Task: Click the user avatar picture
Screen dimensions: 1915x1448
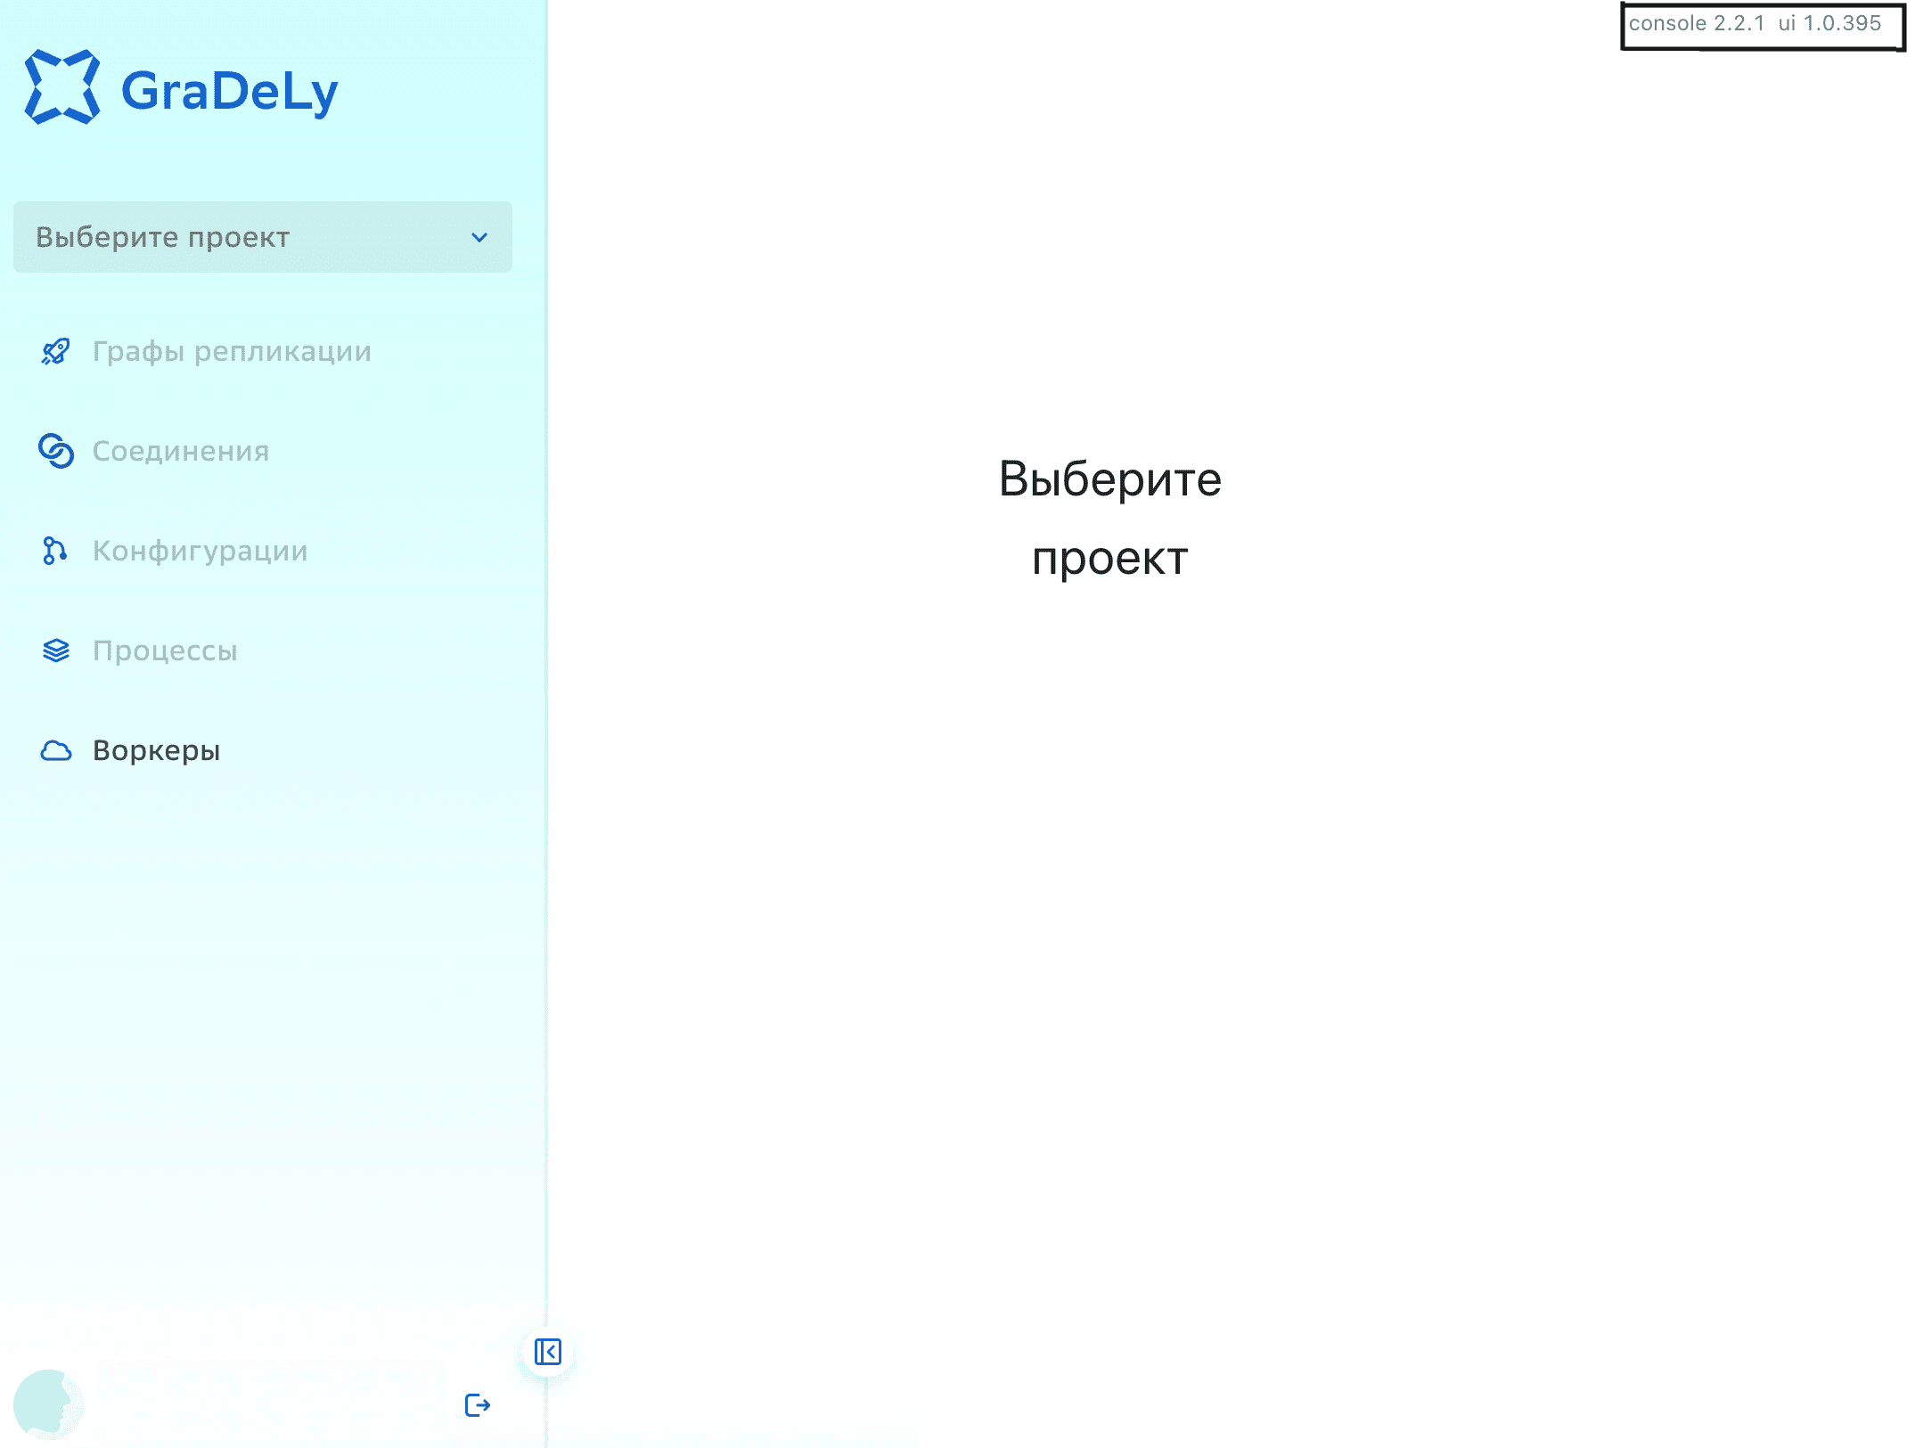Action: 48,1403
